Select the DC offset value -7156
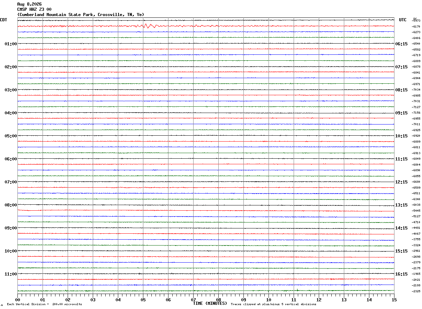The width and height of the screenshot is (422, 309). 416,113
